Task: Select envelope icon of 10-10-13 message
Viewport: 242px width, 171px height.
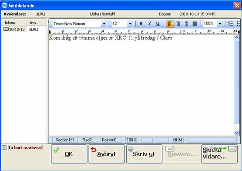Action: click(6, 29)
